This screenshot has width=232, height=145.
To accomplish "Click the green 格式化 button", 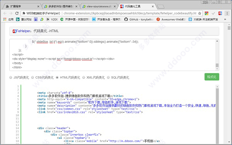I will pyautogui.click(x=212, y=77).
